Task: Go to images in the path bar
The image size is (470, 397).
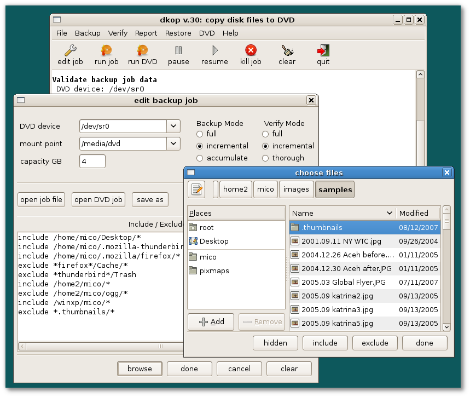Action: point(296,189)
